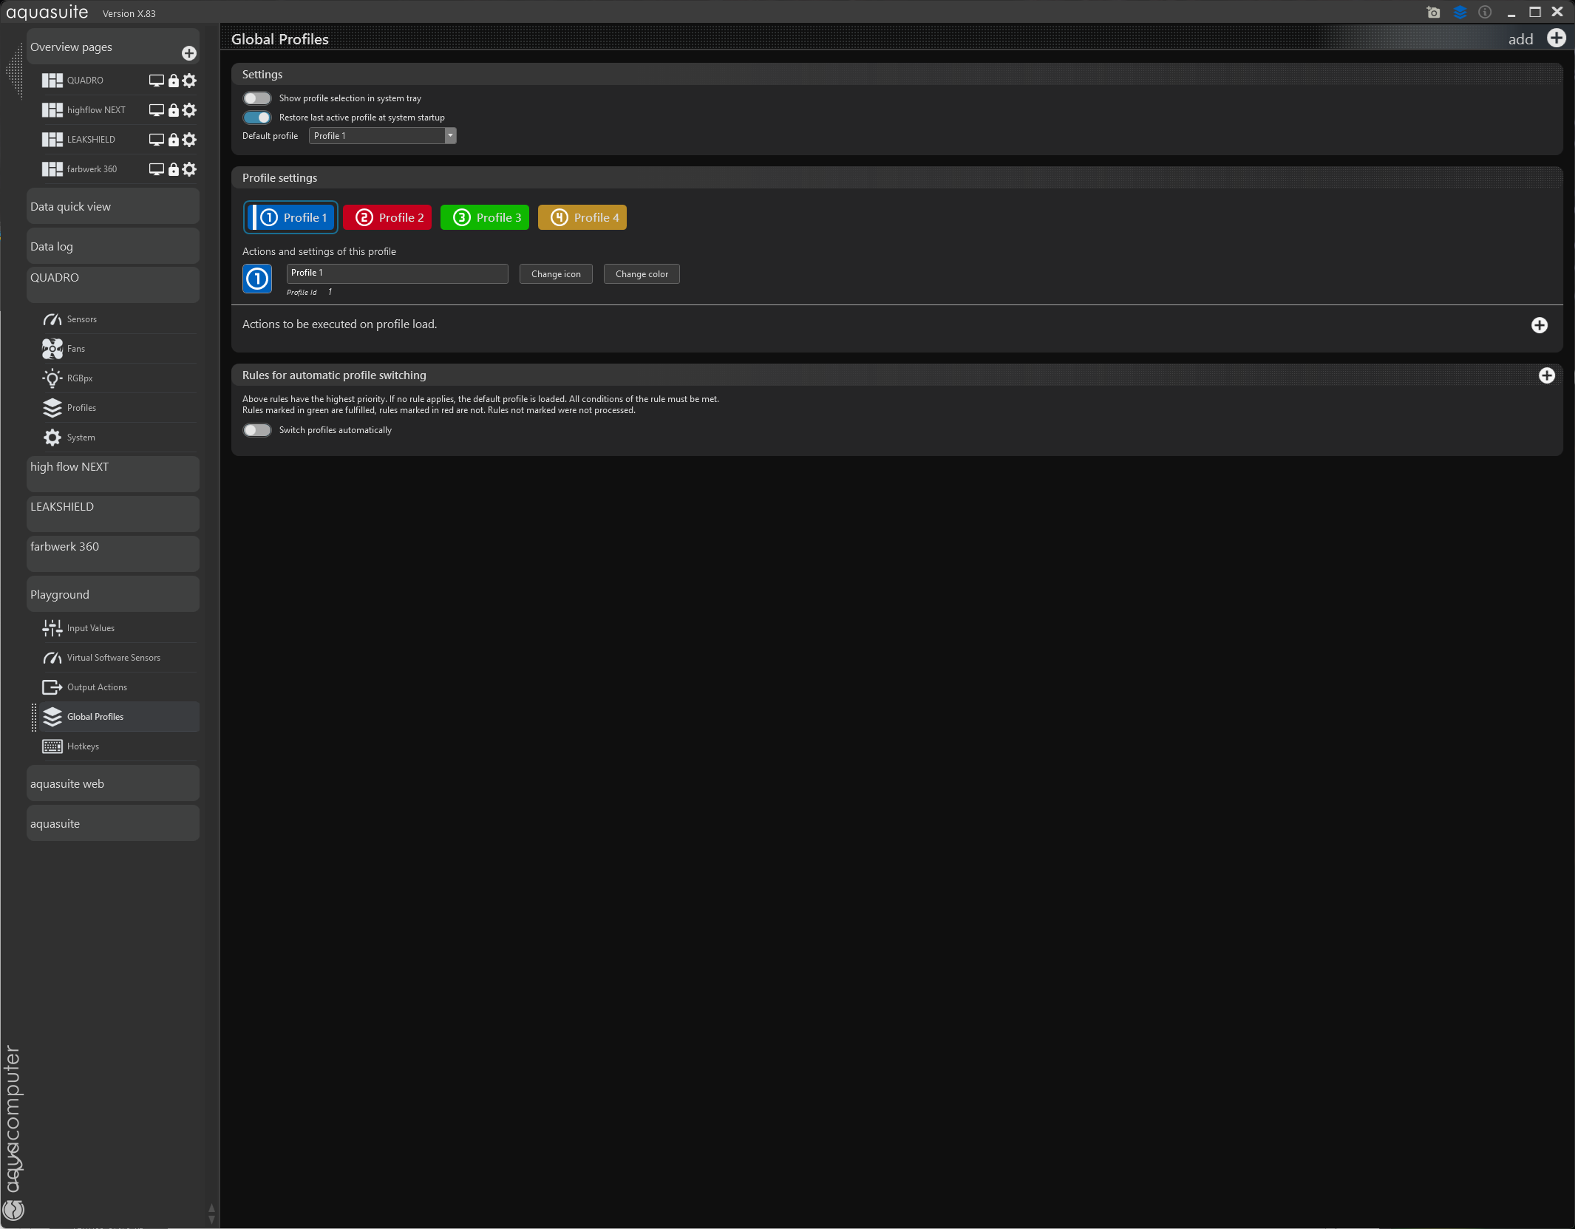
Task: Disable Restore last active profile at startup
Action: (x=257, y=118)
